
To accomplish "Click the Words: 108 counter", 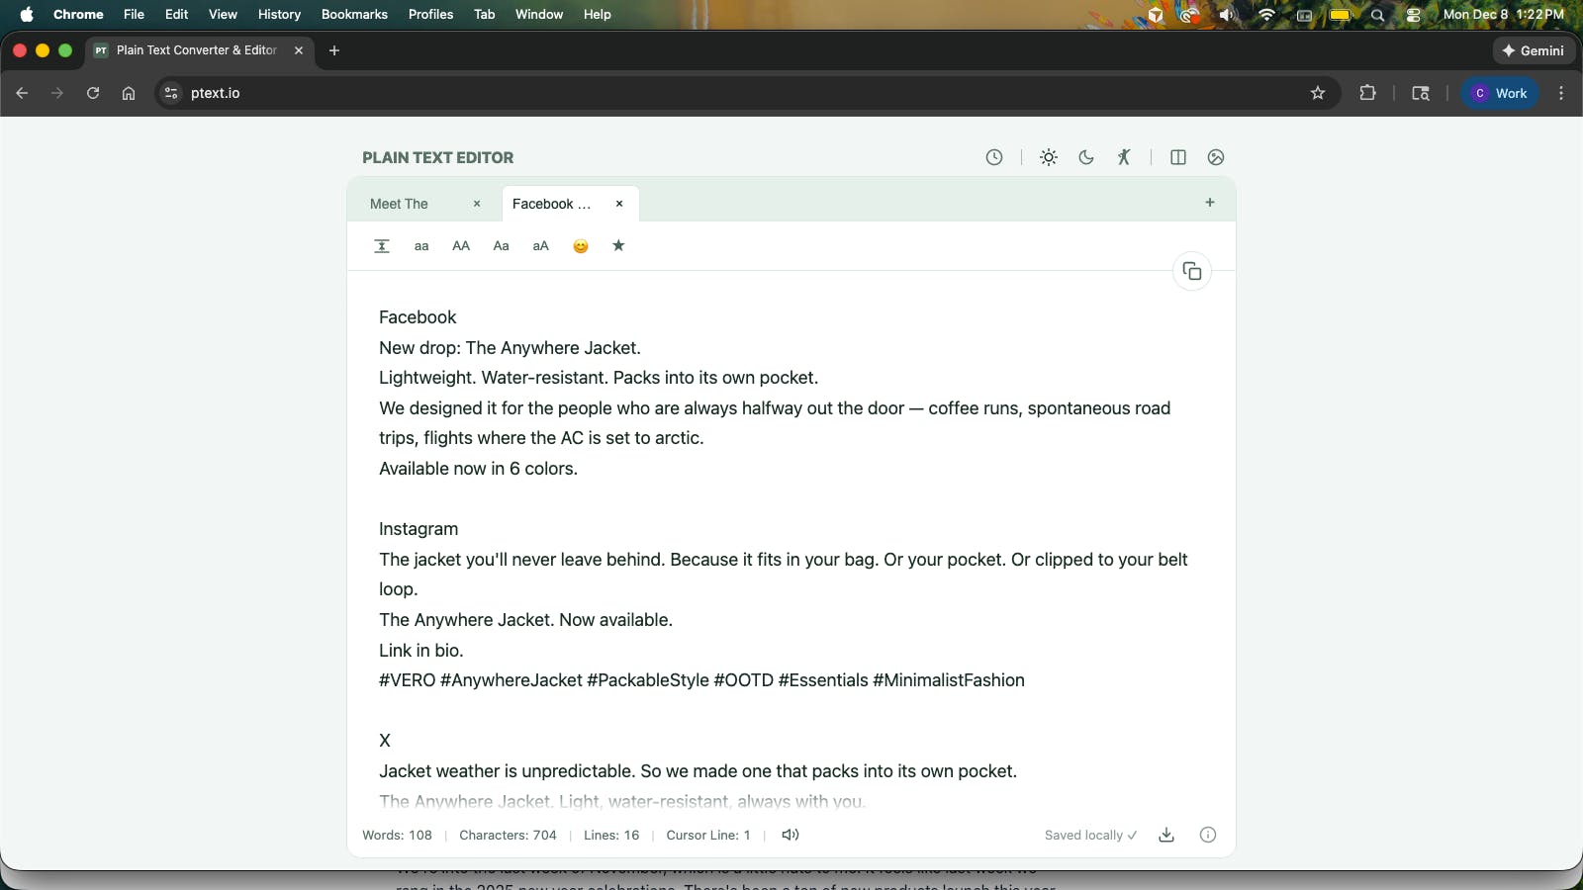I will click(x=397, y=836).
